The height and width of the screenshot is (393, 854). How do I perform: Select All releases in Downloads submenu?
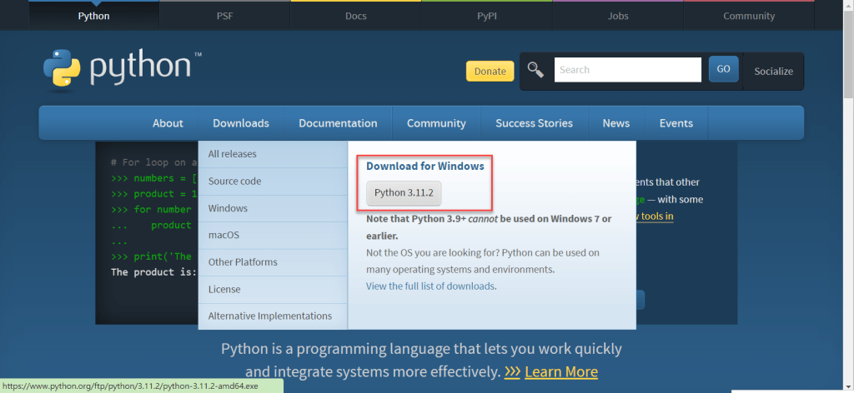pyautogui.click(x=233, y=154)
